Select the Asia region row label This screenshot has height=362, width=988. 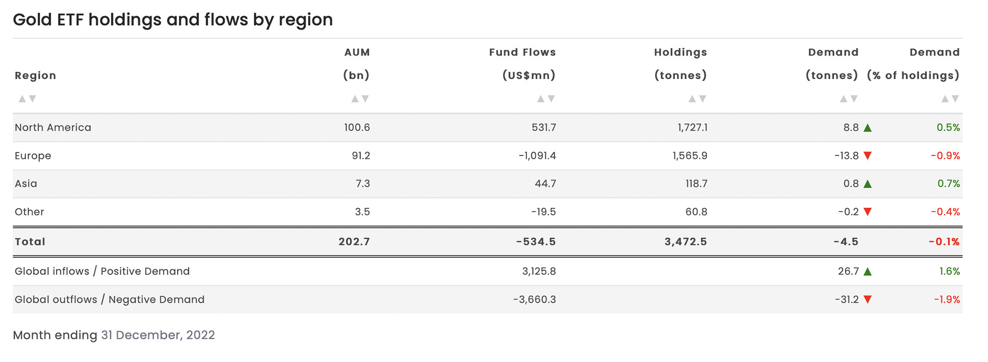26,184
